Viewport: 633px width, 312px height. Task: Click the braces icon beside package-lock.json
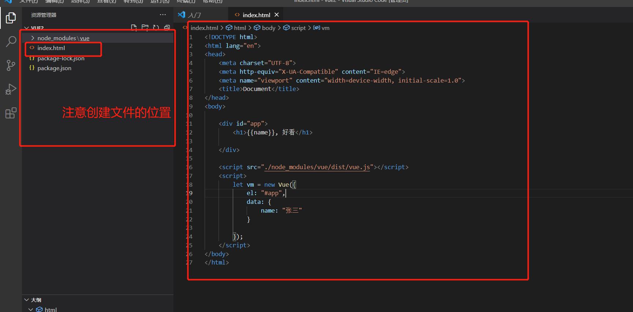point(32,58)
